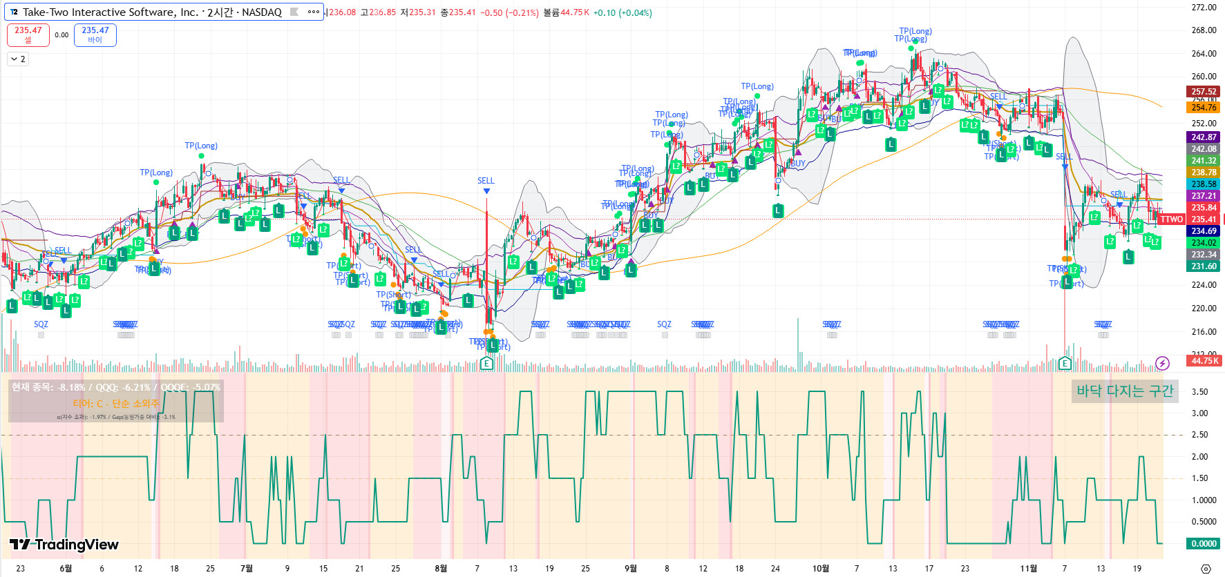
Task: Click the 10월 label on the time axis
Action: [x=821, y=569]
